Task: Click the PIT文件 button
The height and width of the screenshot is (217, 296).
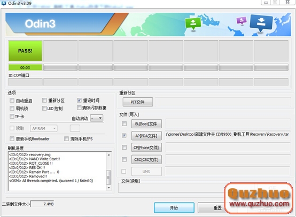Action: point(138,102)
